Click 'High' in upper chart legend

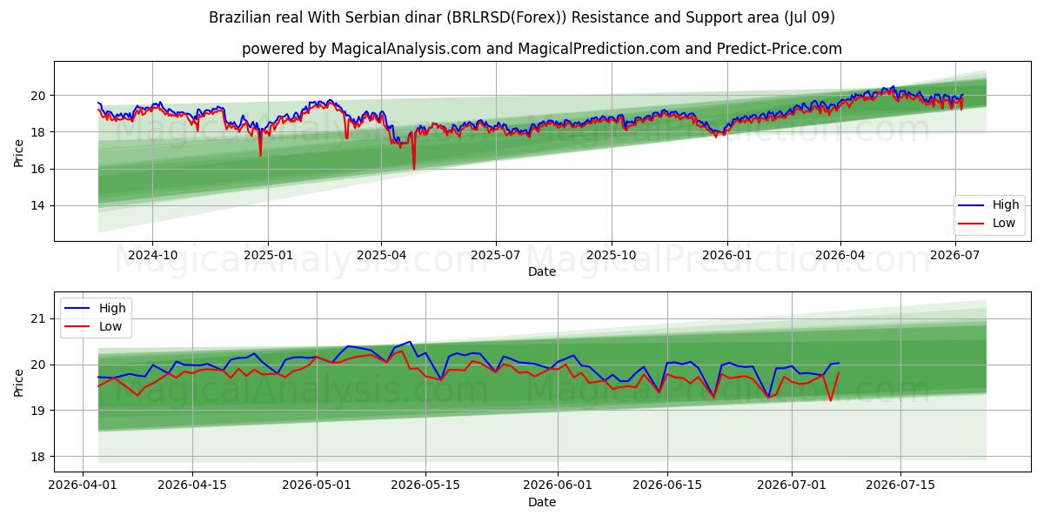(x=1006, y=205)
